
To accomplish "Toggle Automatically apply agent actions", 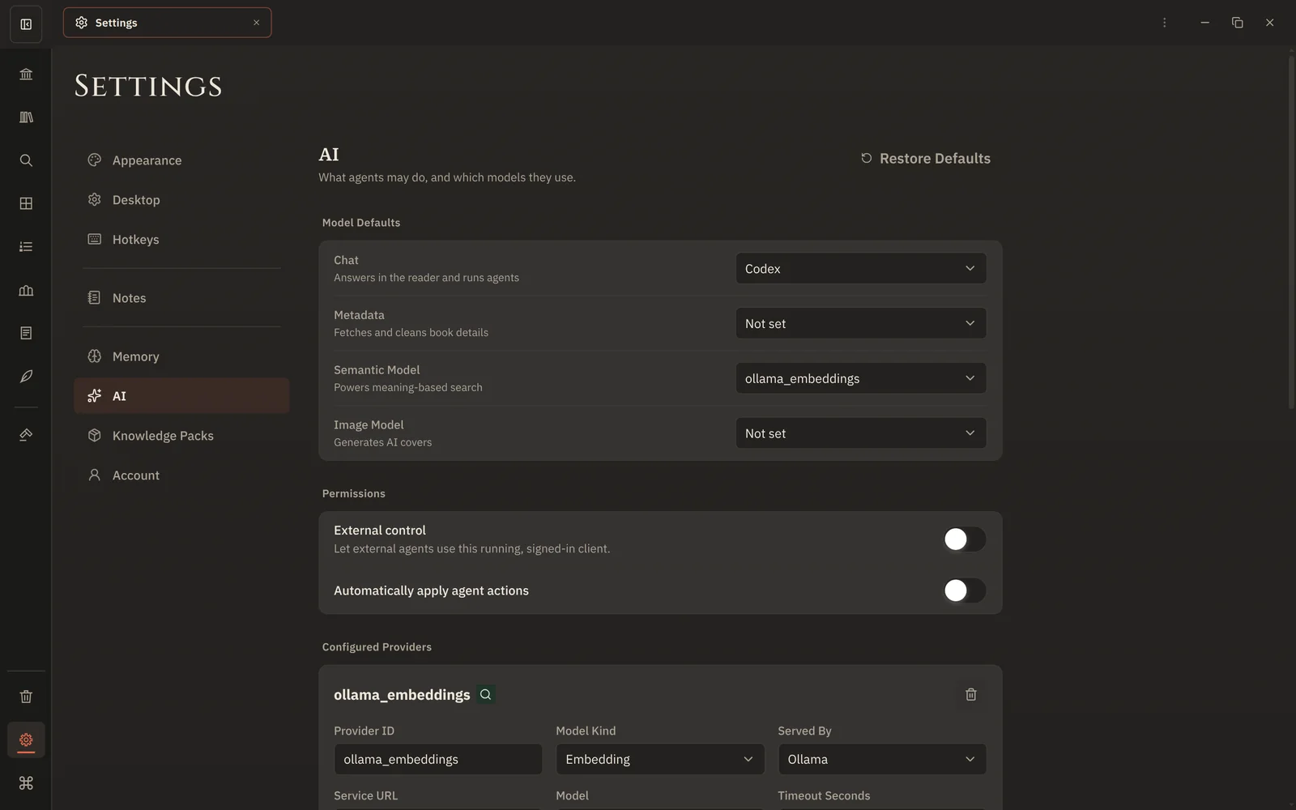I will [964, 590].
